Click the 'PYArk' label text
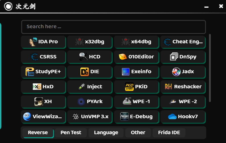 click(95, 101)
